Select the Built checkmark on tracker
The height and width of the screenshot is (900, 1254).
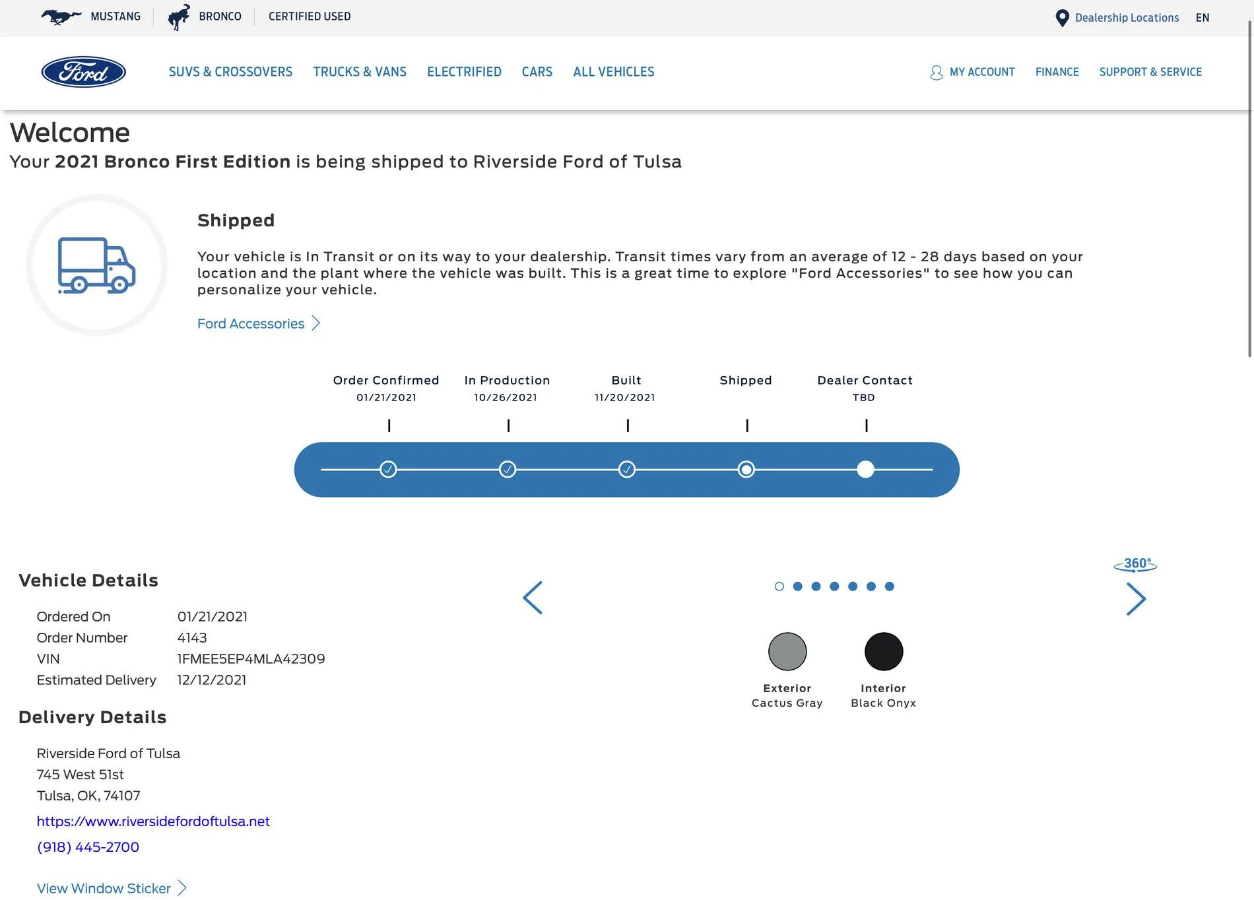(x=627, y=469)
